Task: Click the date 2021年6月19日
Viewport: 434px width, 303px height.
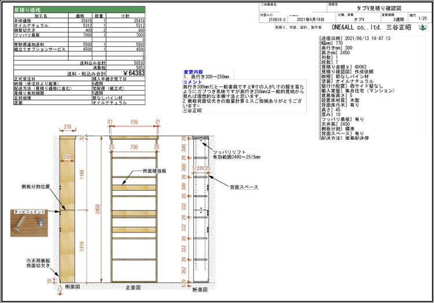Action: click(310, 20)
